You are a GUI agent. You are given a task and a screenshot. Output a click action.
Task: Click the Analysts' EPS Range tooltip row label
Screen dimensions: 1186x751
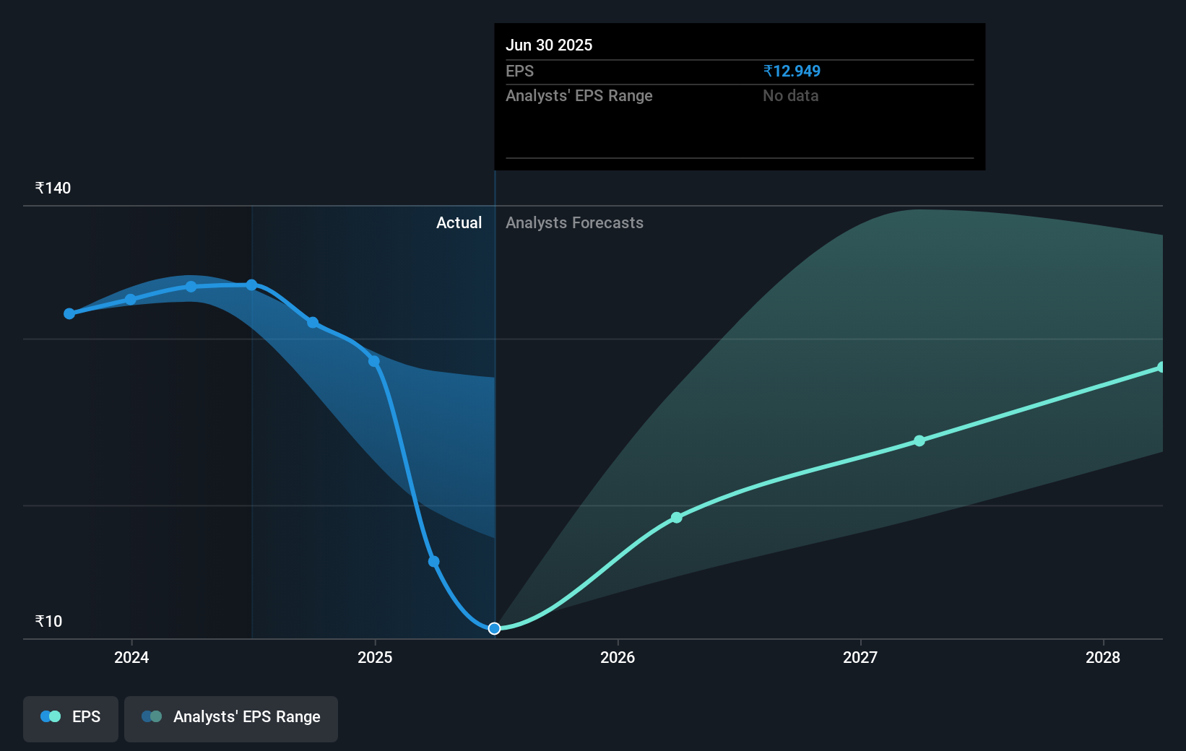click(x=579, y=95)
